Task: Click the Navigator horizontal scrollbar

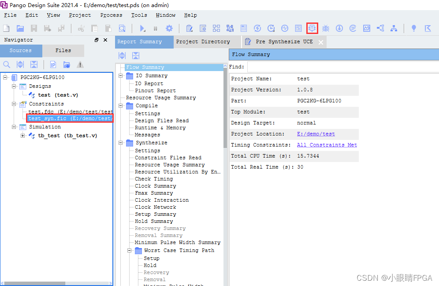Action: [x=35, y=283]
